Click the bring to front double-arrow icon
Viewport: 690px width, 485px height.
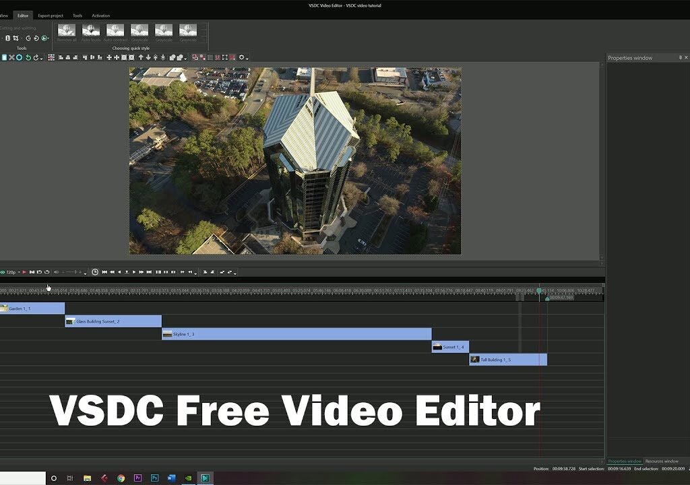pos(156,57)
